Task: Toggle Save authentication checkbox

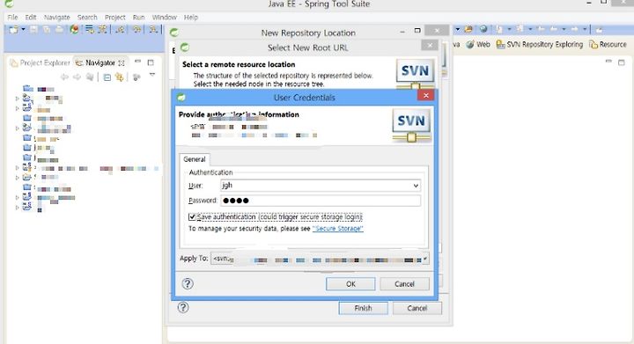Action: [192, 216]
